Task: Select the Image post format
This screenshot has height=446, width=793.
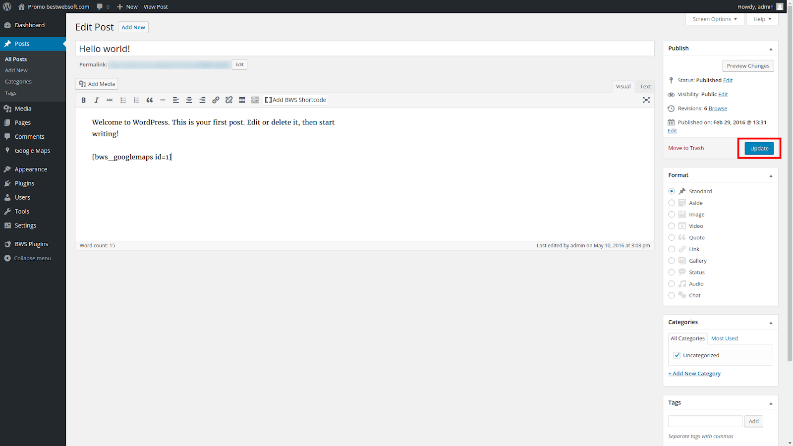Action: point(672,215)
